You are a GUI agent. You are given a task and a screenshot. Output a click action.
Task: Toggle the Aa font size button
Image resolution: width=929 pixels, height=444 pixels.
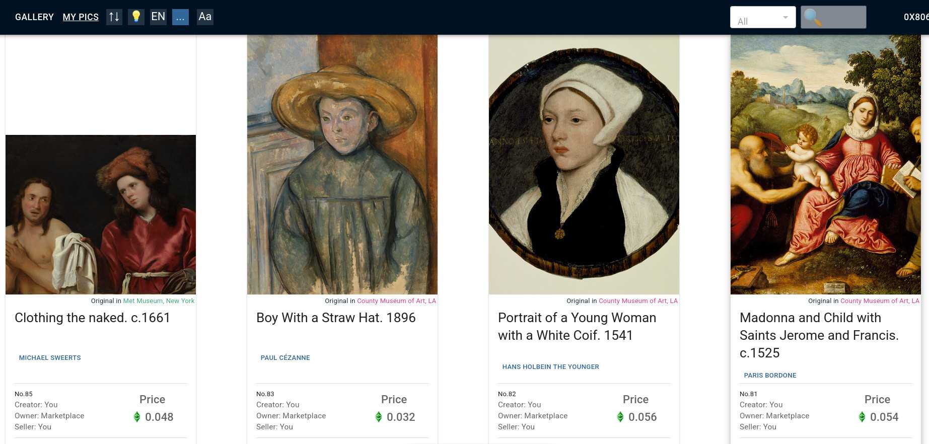tap(205, 17)
